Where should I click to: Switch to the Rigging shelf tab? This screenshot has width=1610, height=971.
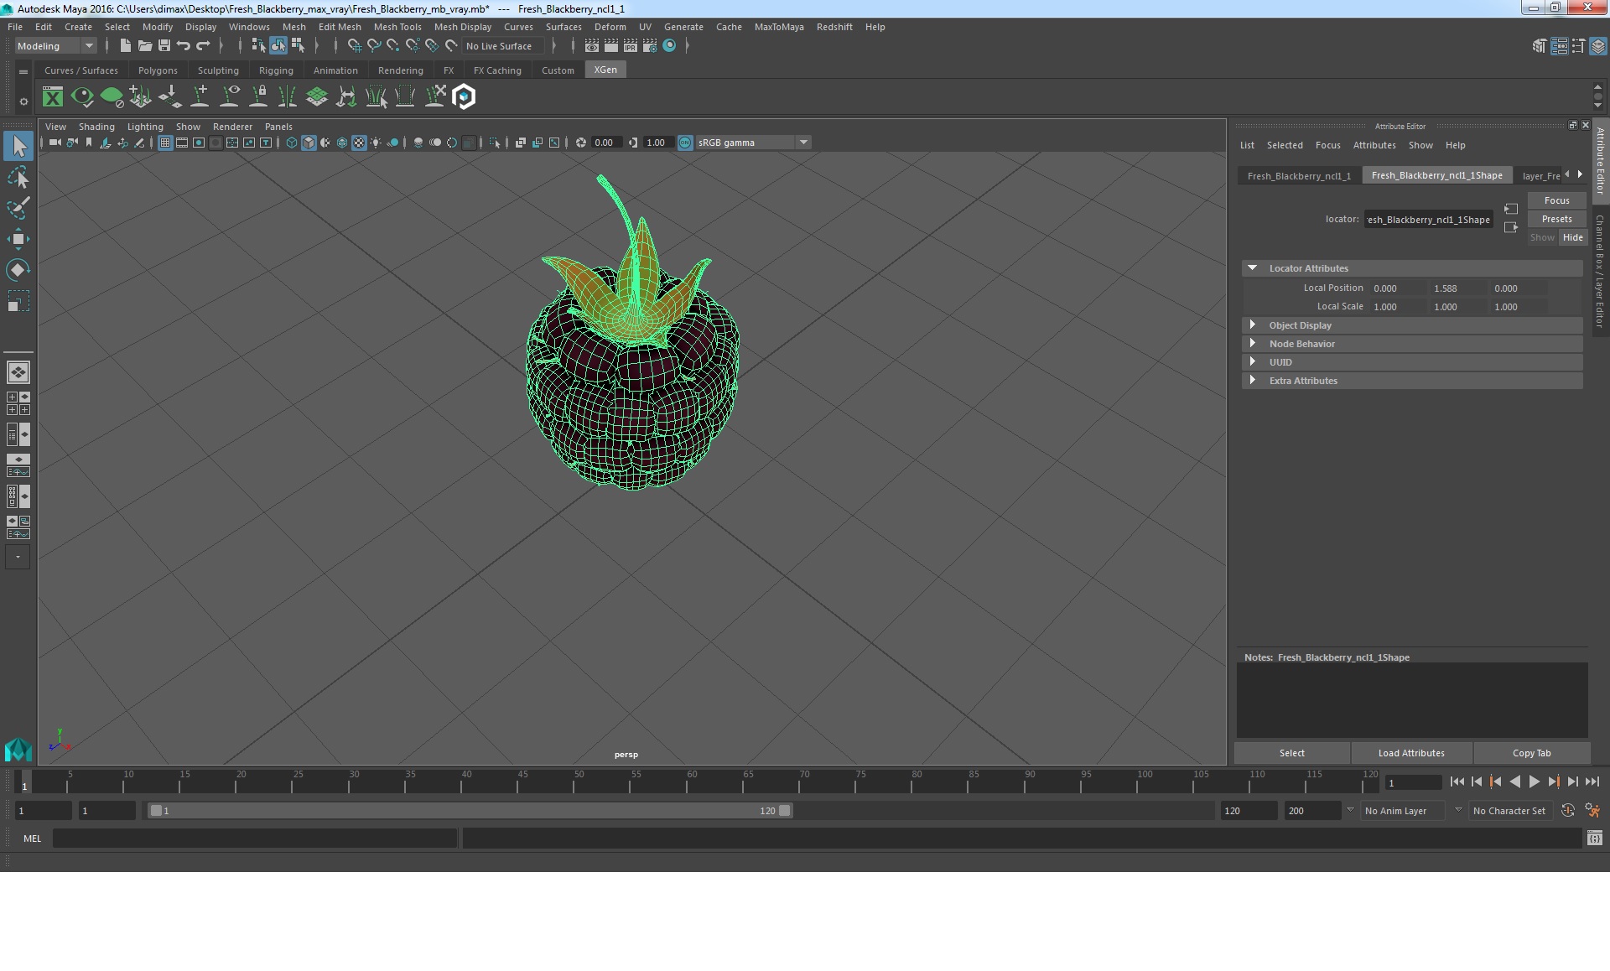276,70
